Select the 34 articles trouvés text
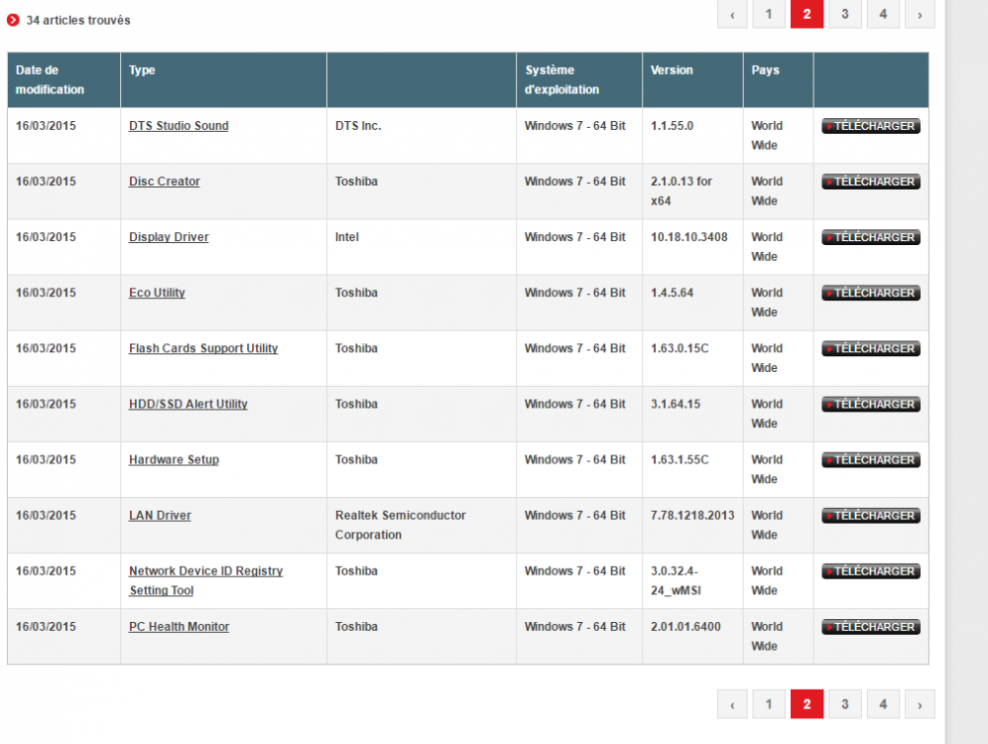Screen dimensions: 988x744 tap(78, 20)
